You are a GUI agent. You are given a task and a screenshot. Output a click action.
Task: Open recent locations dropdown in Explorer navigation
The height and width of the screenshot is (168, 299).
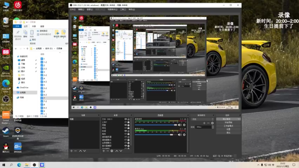(24, 49)
